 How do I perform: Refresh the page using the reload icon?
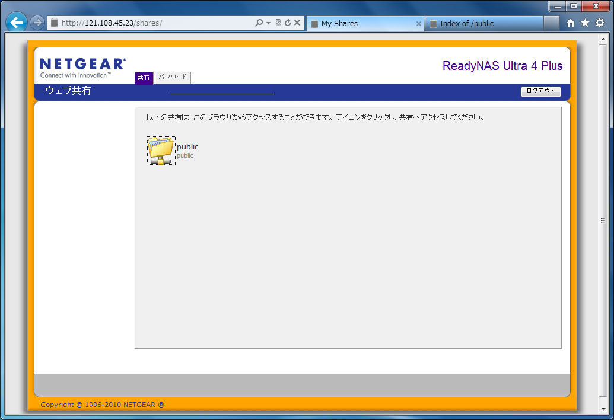pos(288,23)
